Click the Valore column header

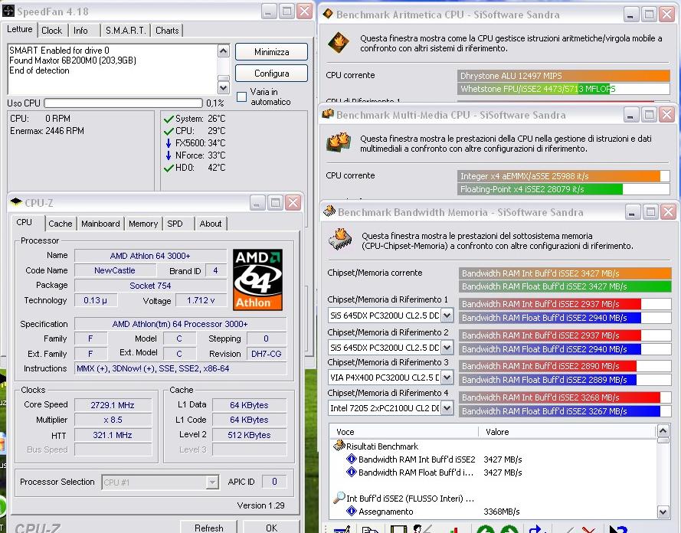point(567,432)
